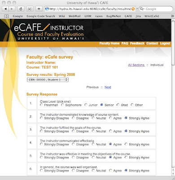This screenshot has width=175, height=180.
Task: Choose Strongly Disagree for question 2
Action: 41,118
